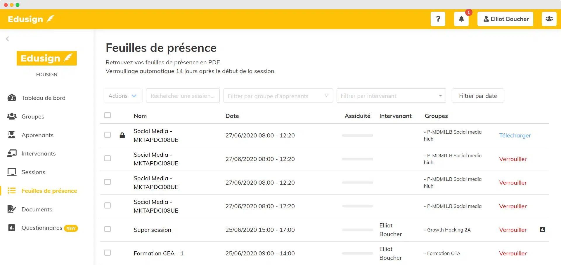This screenshot has width=561, height=265.
Task: Click the Tableau de bord gauge icon
Action: [x=12, y=98]
